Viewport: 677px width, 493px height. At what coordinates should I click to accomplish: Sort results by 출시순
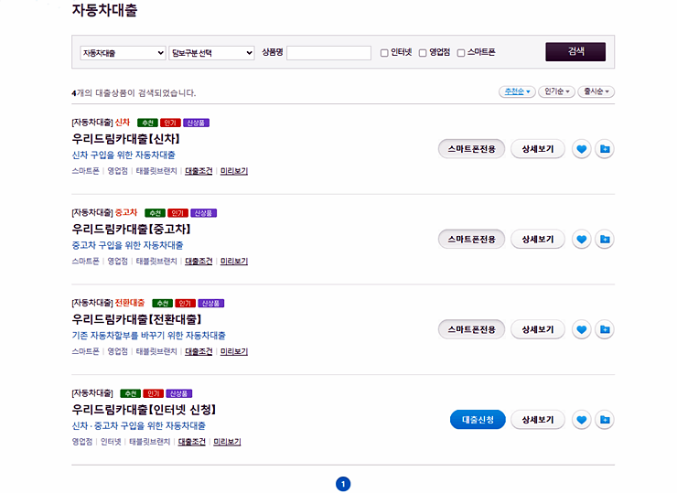click(x=596, y=91)
